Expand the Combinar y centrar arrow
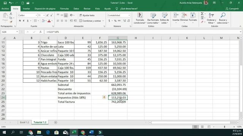Viewport: 243px width, 136px height. point(103,21)
